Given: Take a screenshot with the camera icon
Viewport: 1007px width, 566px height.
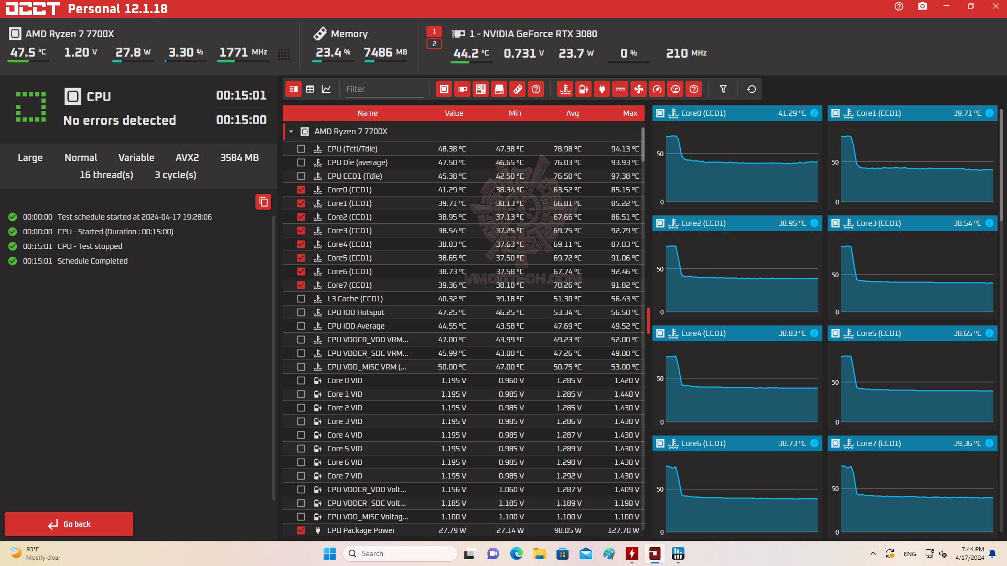Looking at the screenshot, I should 922,7.
